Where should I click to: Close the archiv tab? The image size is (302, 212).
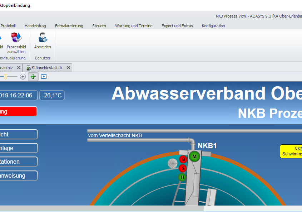(19, 68)
